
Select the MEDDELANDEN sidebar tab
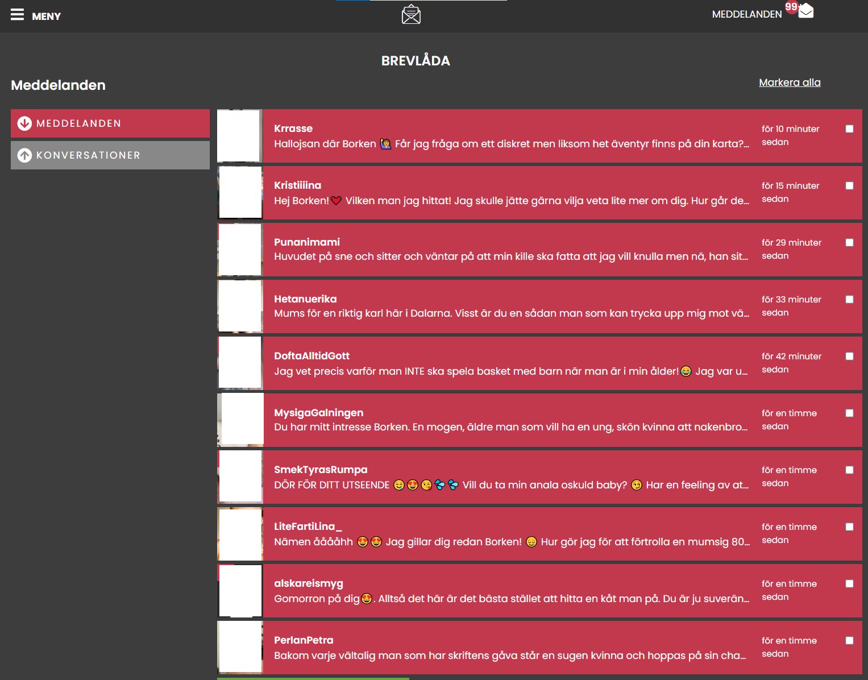pyautogui.click(x=110, y=123)
